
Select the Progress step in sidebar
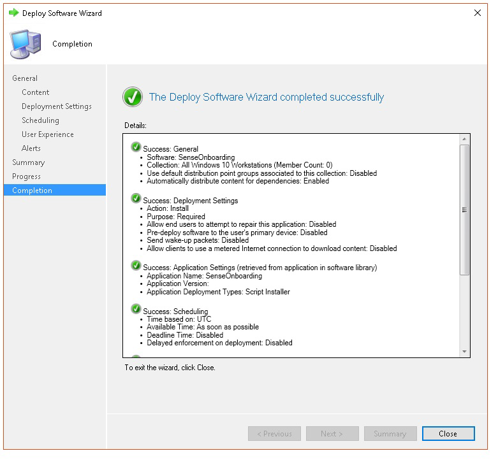coord(26,176)
